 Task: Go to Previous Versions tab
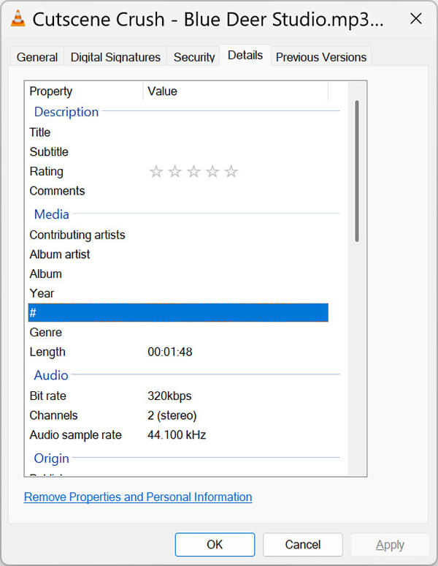(321, 57)
